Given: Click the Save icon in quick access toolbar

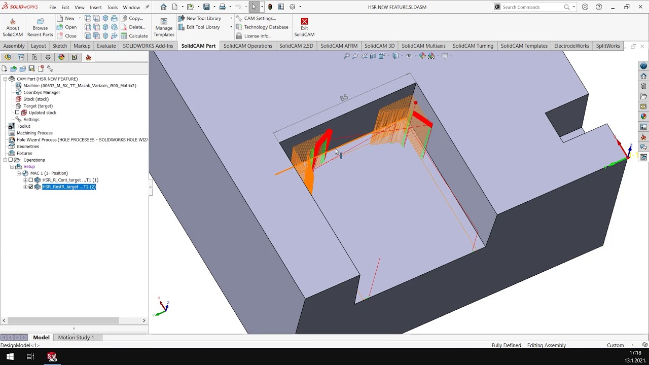Looking at the screenshot, I should pyautogui.click(x=206, y=7).
